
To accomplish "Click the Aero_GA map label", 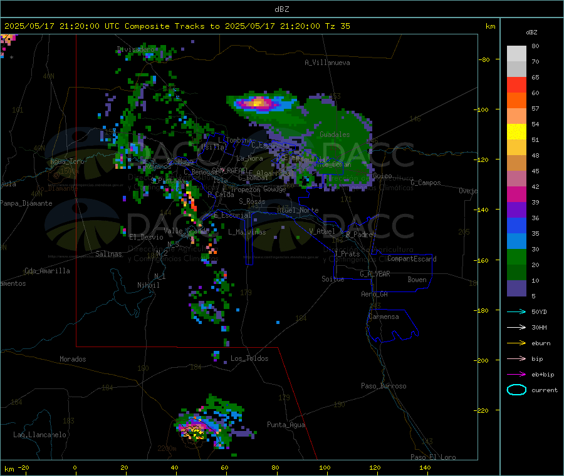I will [375, 294].
